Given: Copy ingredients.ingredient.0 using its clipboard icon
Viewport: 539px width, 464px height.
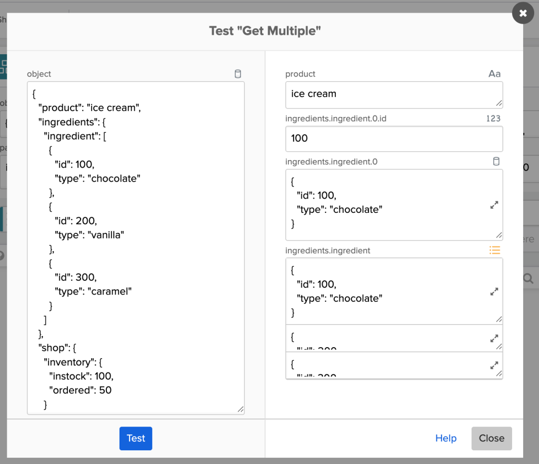Looking at the screenshot, I should pos(496,161).
